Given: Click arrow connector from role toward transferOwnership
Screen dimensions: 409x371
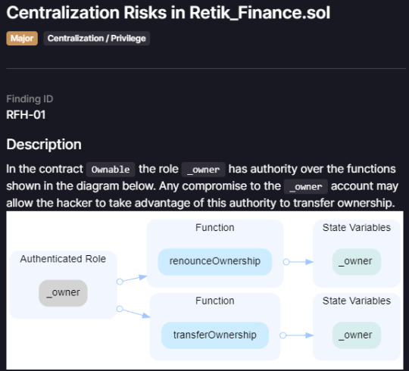Looking at the screenshot, I should point(133,312).
